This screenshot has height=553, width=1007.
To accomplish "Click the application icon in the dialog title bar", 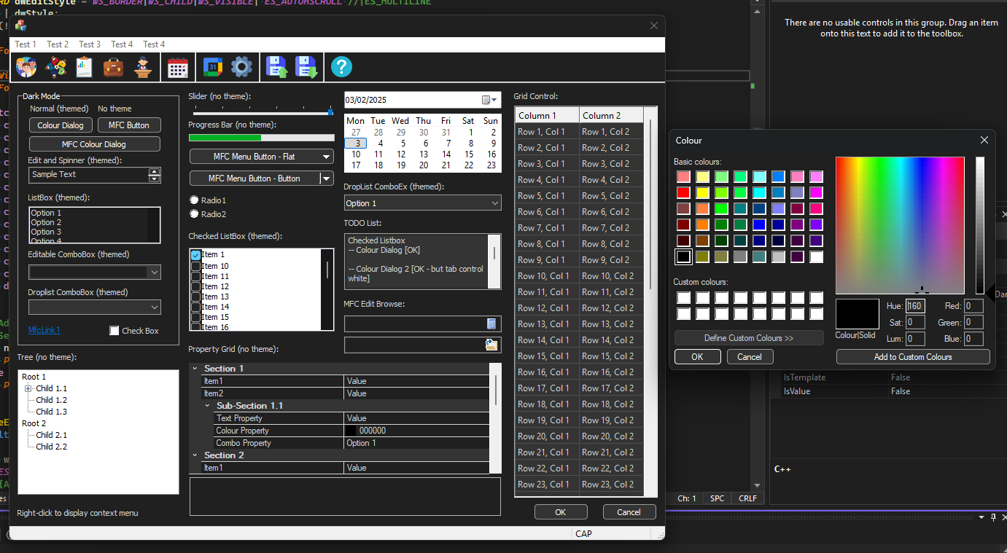I will (x=21, y=26).
